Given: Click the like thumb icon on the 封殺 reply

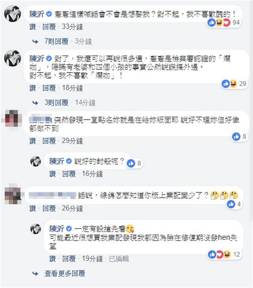Looking at the screenshot, I should pos(131,163).
